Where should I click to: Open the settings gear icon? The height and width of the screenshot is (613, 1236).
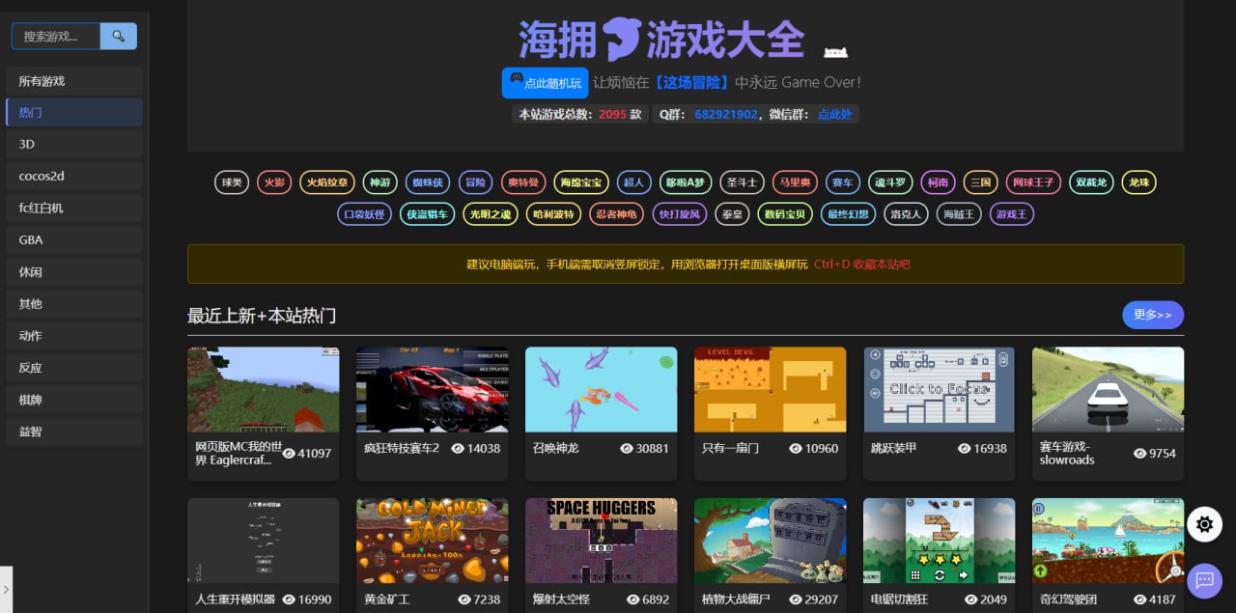coord(1204,524)
